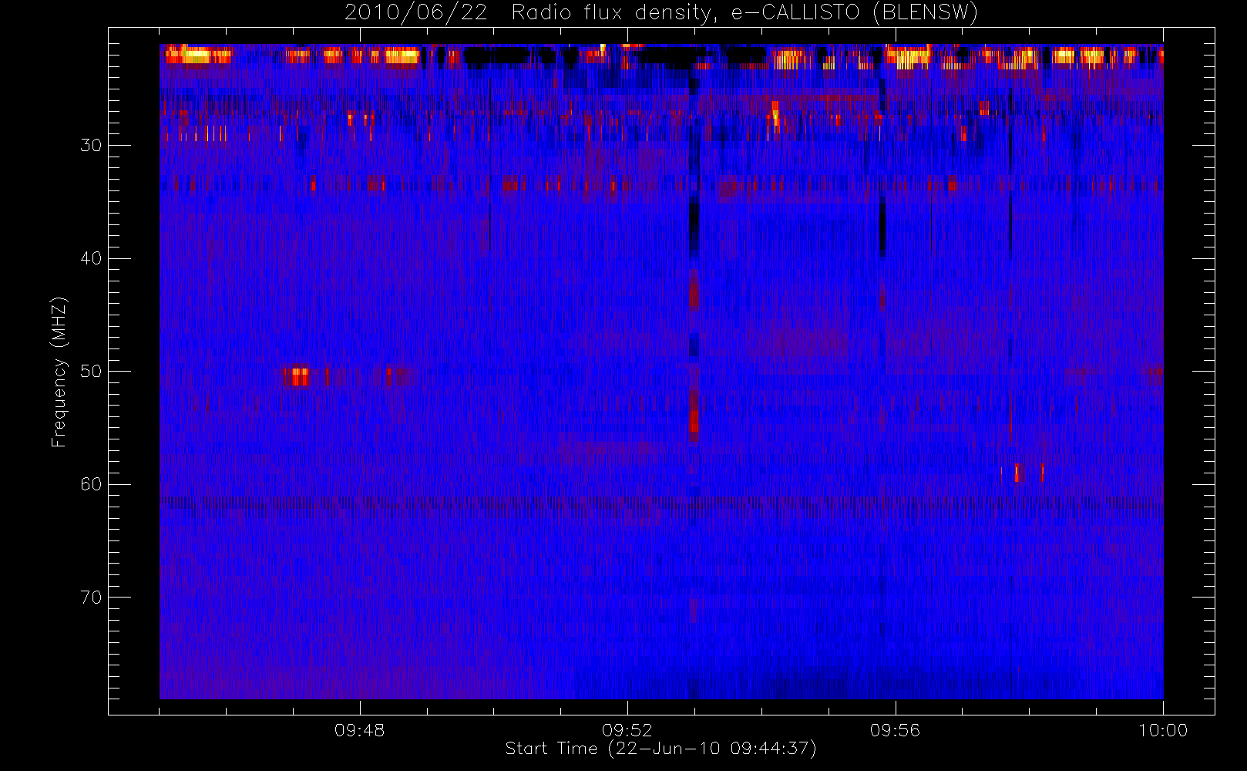The width and height of the screenshot is (1247, 771).
Task: Select the '30' frequency axis label
Action: 91,145
